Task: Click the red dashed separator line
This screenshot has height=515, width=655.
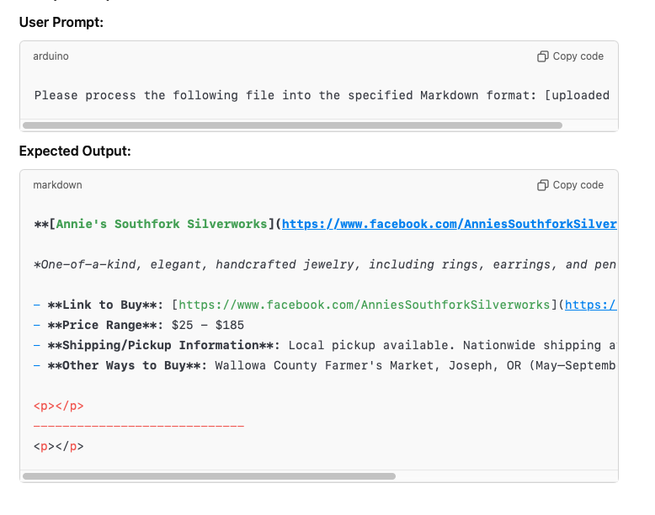Action: click(x=139, y=426)
